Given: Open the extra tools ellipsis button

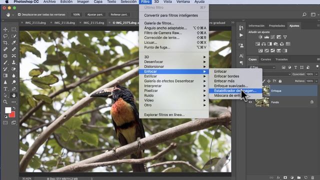Looking at the screenshot, I should [13, 102].
